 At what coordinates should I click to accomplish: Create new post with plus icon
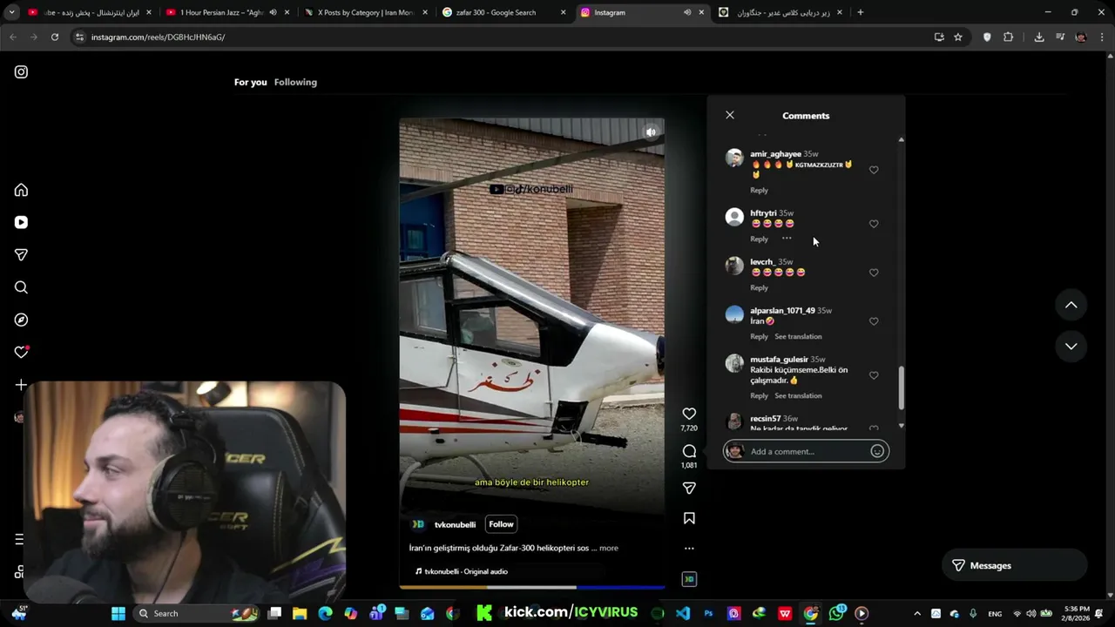21,385
